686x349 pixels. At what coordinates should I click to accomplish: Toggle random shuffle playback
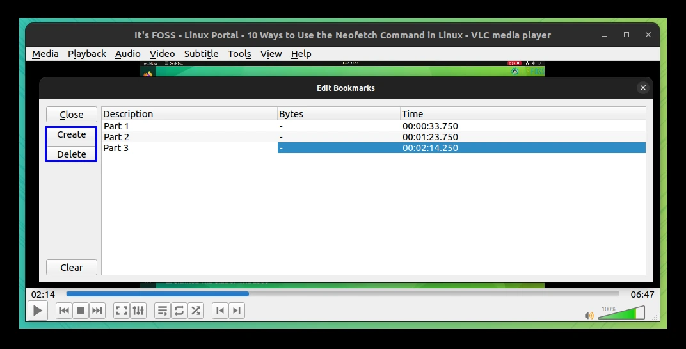tap(196, 311)
